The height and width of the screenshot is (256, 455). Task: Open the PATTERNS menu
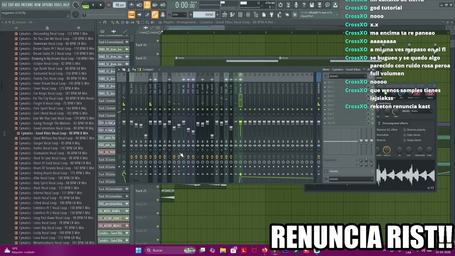27,5
